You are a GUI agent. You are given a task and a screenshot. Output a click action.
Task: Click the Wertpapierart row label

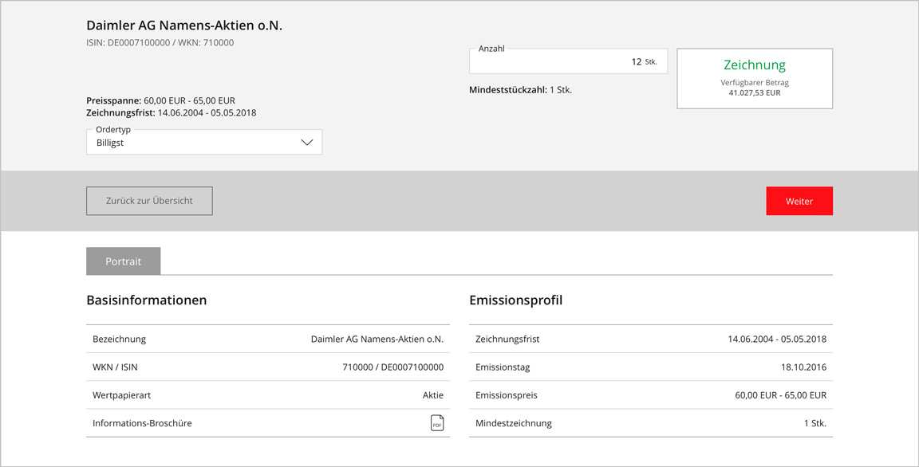121,395
